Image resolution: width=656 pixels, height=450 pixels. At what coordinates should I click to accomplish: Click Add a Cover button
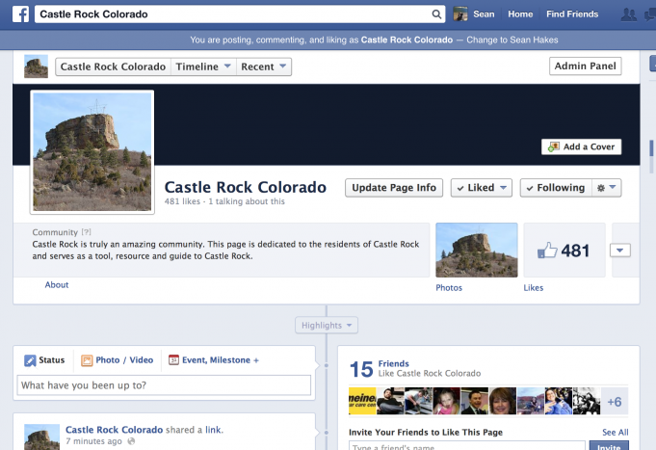[581, 146]
